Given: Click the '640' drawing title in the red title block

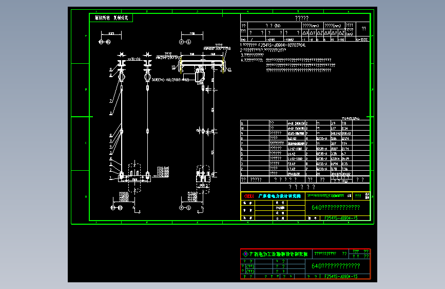Looking at the screenshot, I should click(x=336, y=266).
